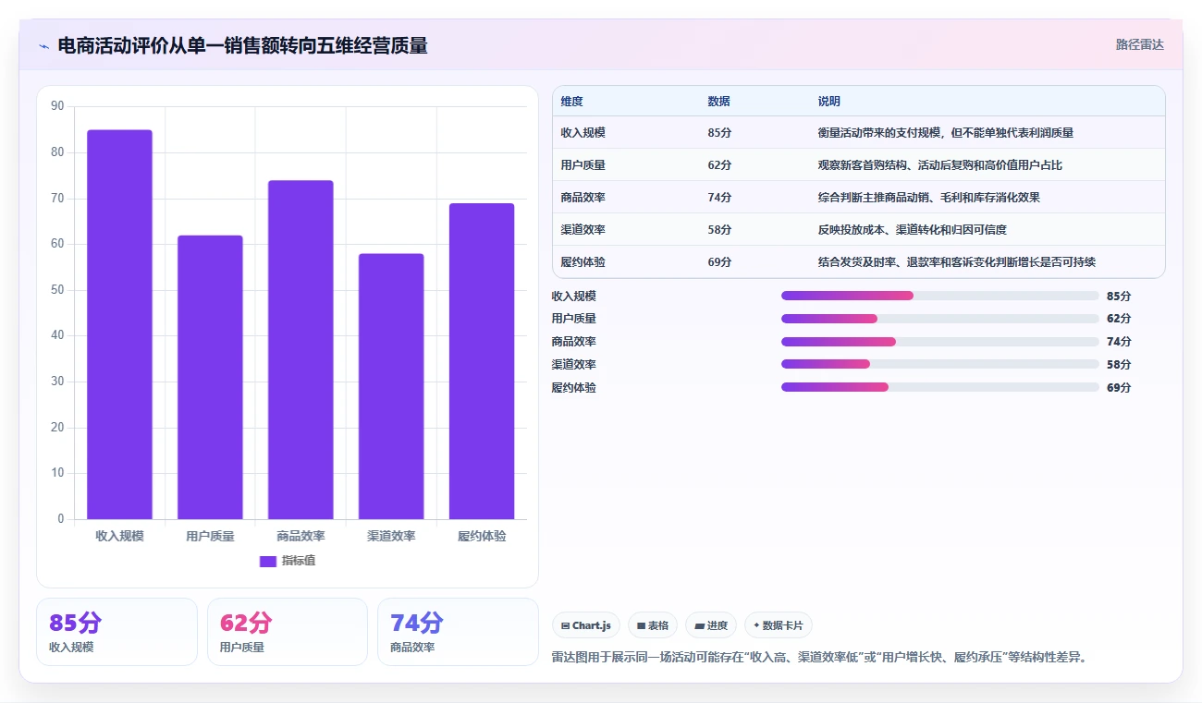Click the 用户质量 bar in the chart
The image size is (1202, 703).
pyautogui.click(x=210, y=377)
